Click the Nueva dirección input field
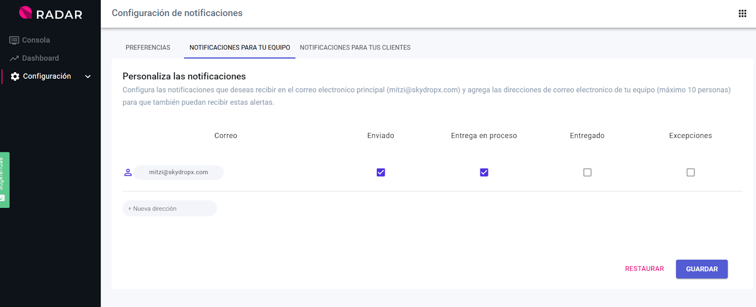 pos(170,208)
